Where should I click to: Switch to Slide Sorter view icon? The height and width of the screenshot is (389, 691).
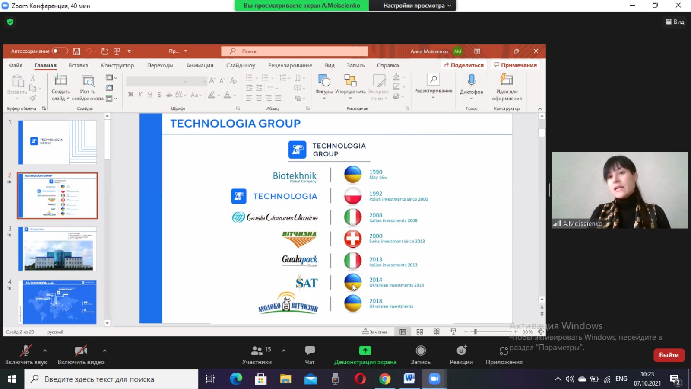click(x=420, y=332)
